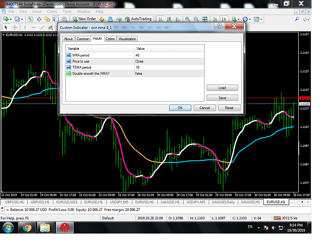
Task: Select the Horizontal Line drawing tool
Action: 33,27
